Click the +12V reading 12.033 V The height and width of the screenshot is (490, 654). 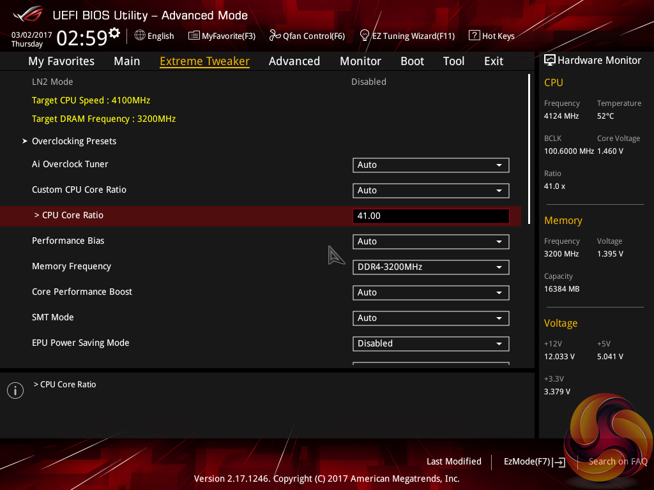pyautogui.click(x=559, y=357)
